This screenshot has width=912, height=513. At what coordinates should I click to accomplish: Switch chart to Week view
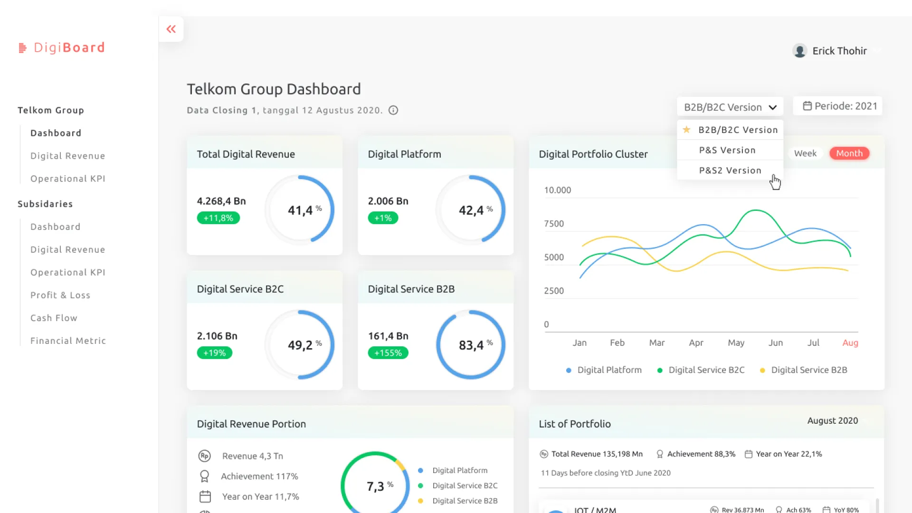click(805, 153)
